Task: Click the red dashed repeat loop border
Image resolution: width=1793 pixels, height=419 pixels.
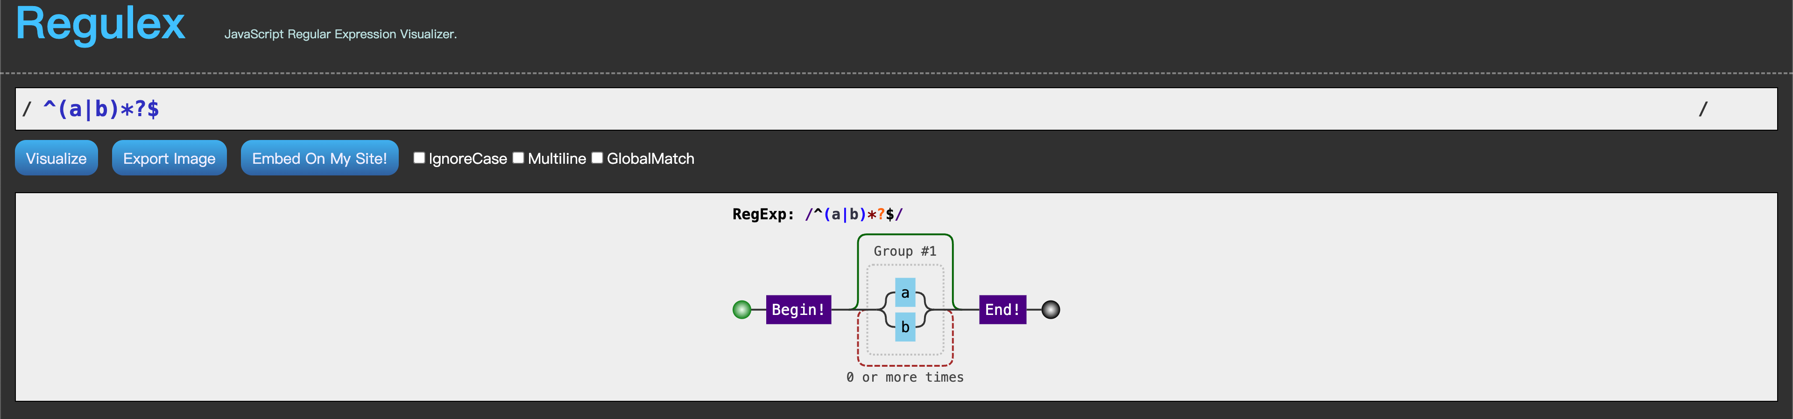Action: [x=905, y=365]
